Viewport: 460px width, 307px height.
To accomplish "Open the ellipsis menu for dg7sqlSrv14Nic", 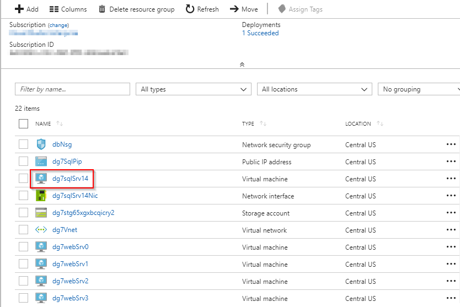I will pos(451,195).
